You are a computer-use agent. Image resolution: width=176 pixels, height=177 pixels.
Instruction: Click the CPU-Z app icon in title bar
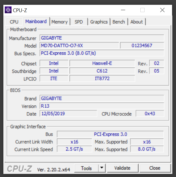pyautogui.click(x=8, y=10)
